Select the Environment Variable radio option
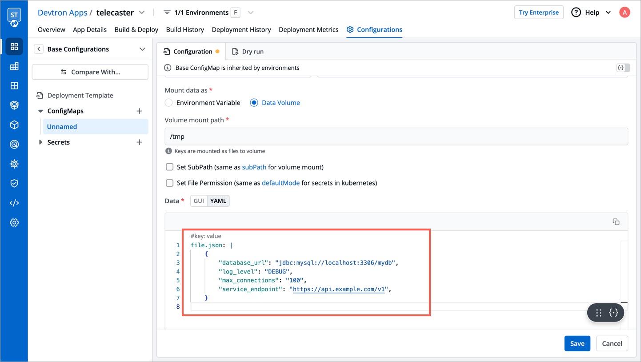 [169, 103]
